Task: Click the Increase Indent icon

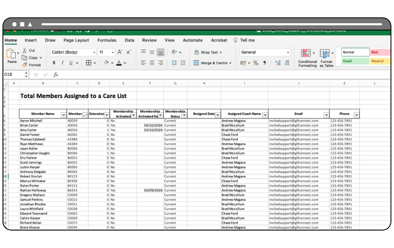Action: tap(184, 63)
